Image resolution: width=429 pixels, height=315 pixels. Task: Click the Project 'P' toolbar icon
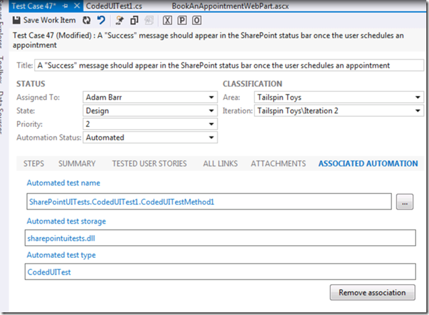tap(182, 20)
